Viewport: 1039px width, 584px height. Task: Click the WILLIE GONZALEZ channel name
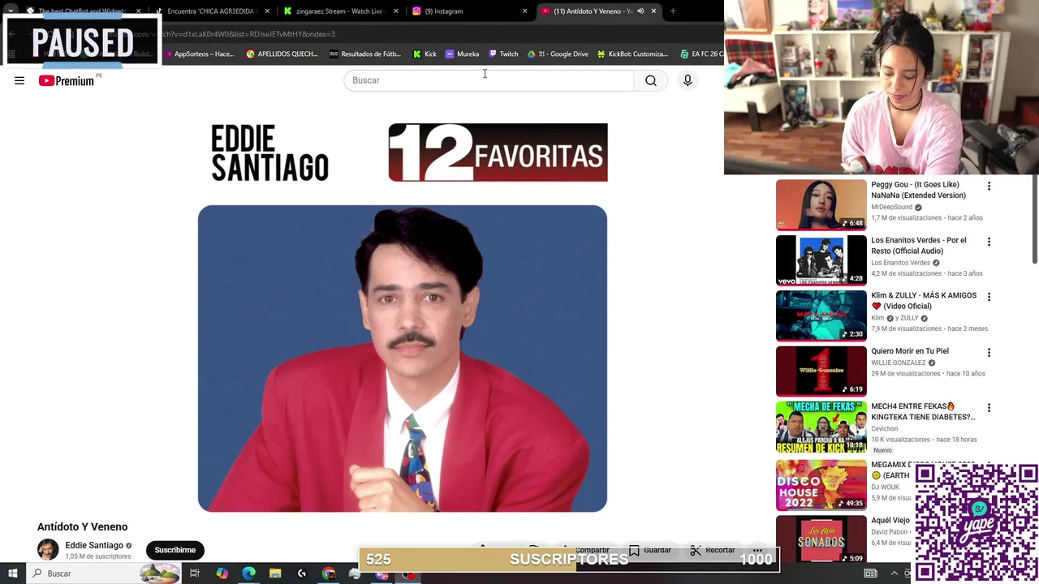[898, 363]
